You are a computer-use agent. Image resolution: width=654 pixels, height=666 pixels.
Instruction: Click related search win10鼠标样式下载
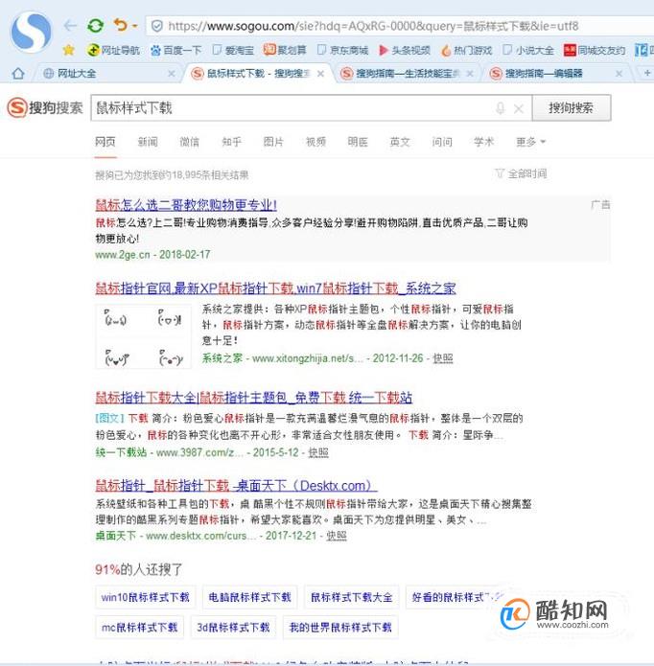click(146, 597)
